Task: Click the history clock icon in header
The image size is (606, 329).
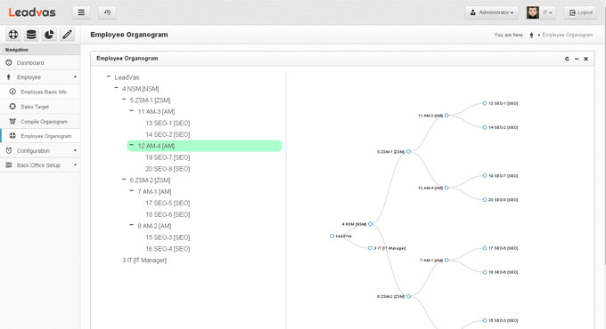Action: pos(107,12)
